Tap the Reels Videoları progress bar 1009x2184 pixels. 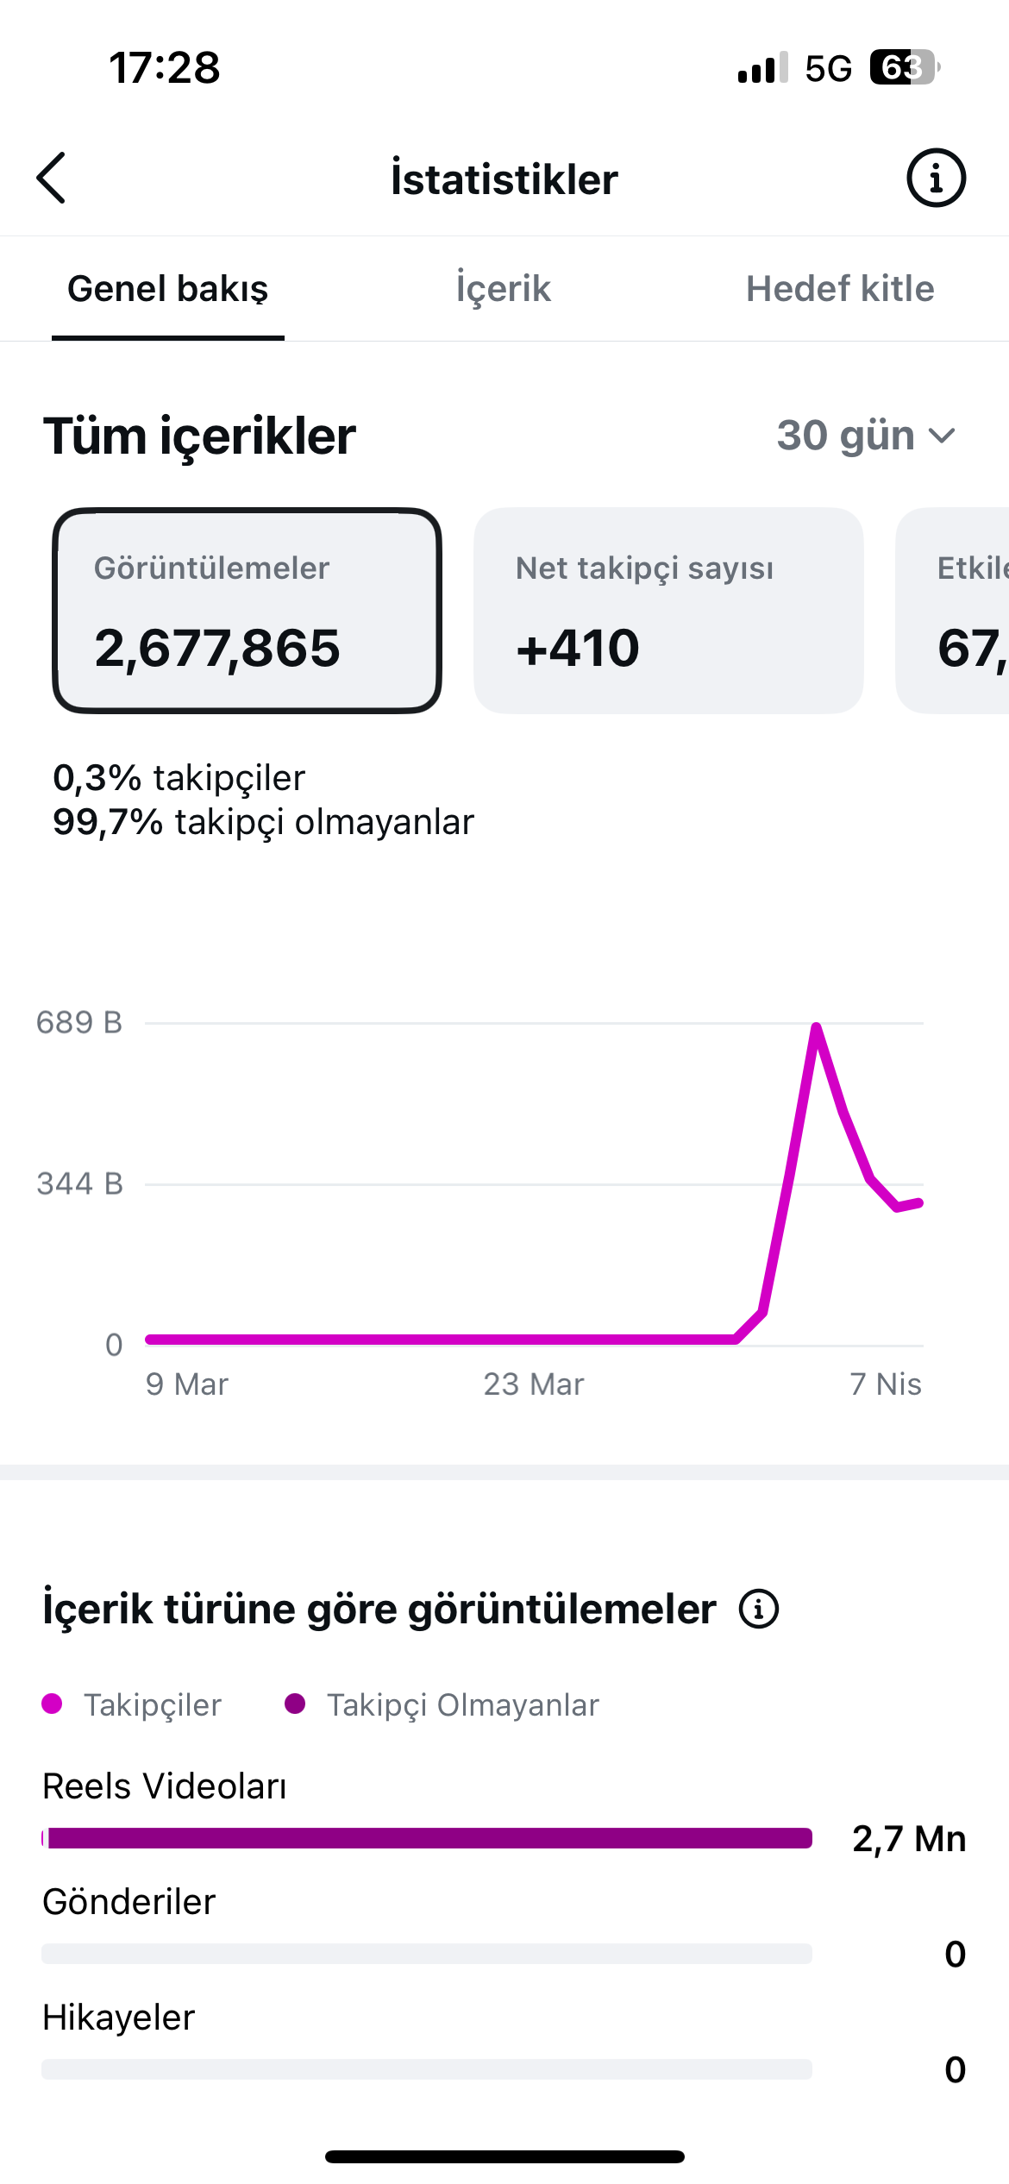[x=427, y=1838]
